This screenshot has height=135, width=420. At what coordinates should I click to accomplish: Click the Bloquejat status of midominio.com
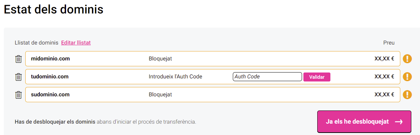[x=160, y=59]
